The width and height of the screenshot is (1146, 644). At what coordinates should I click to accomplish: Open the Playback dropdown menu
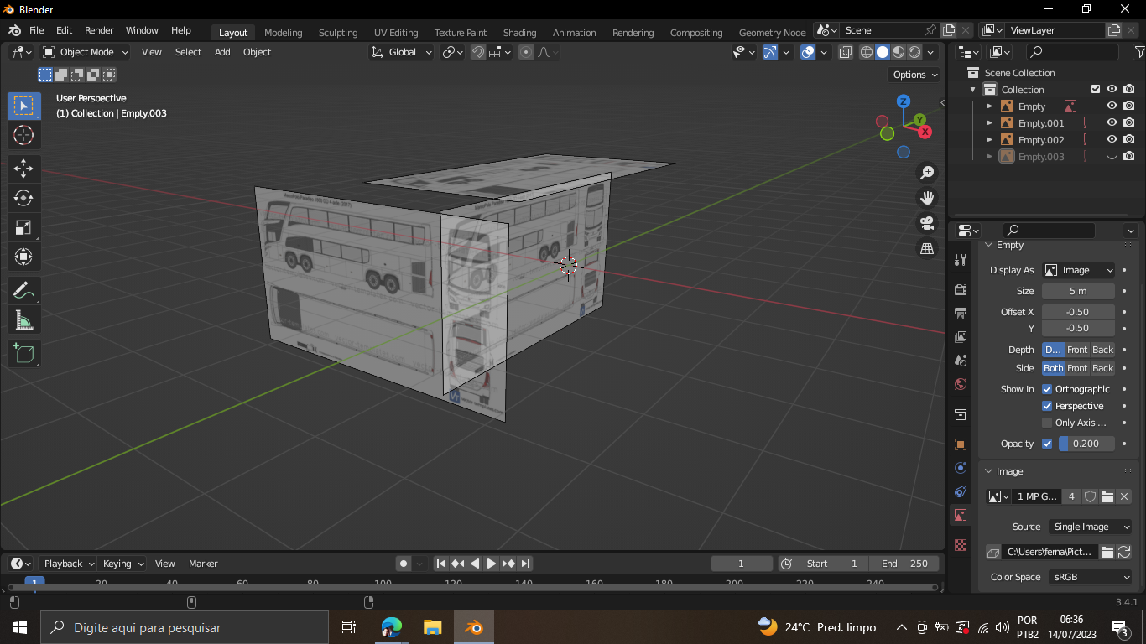(x=68, y=563)
